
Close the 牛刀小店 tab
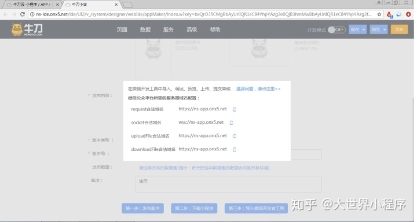[x=116, y=5]
